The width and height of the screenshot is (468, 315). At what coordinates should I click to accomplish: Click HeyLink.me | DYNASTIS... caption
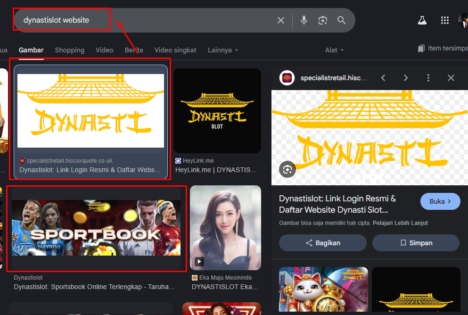coord(216,170)
